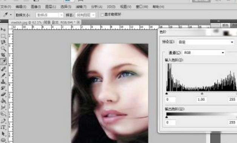Select the Dodge tool
Image resolution: width=237 pixels, height=143 pixels.
(3, 114)
